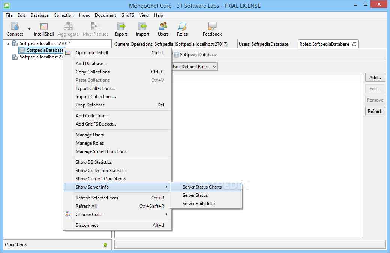Open the Roles toolbar icon
The height and width of the screenshot is (253, 390).
click(182, 29)
